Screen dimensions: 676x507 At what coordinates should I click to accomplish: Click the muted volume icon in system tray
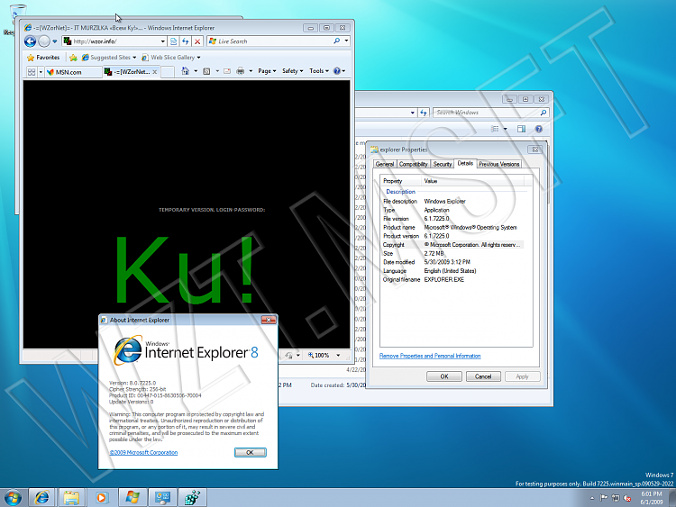(626, 498)
